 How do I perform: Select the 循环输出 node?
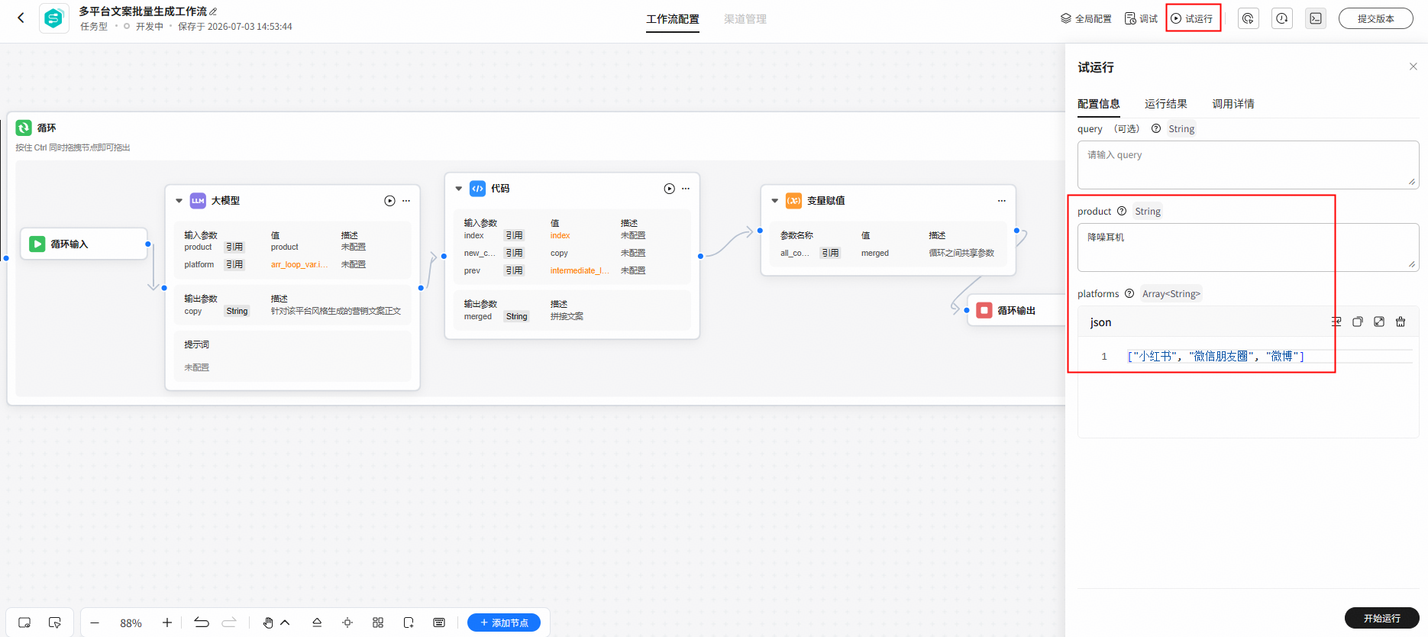pyautogui.click(x=1016, y=310)
